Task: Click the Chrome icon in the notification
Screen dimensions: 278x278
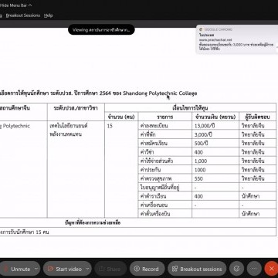Action: (201, 29)
